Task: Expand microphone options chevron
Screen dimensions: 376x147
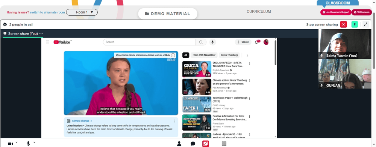Action: pyautogui.click(x=34, y=142)
